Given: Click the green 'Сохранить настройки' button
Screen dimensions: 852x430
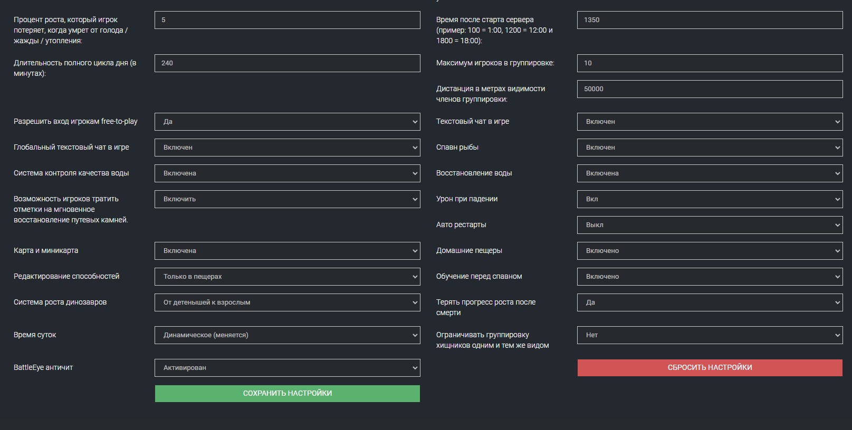Looking at the screenshot, I should [x=287, y=393].
